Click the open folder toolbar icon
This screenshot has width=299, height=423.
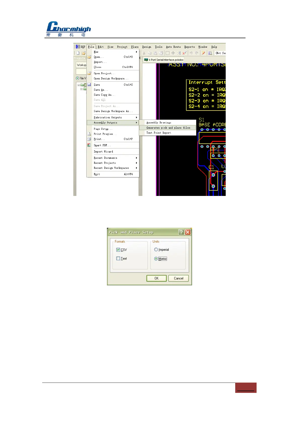84,53
